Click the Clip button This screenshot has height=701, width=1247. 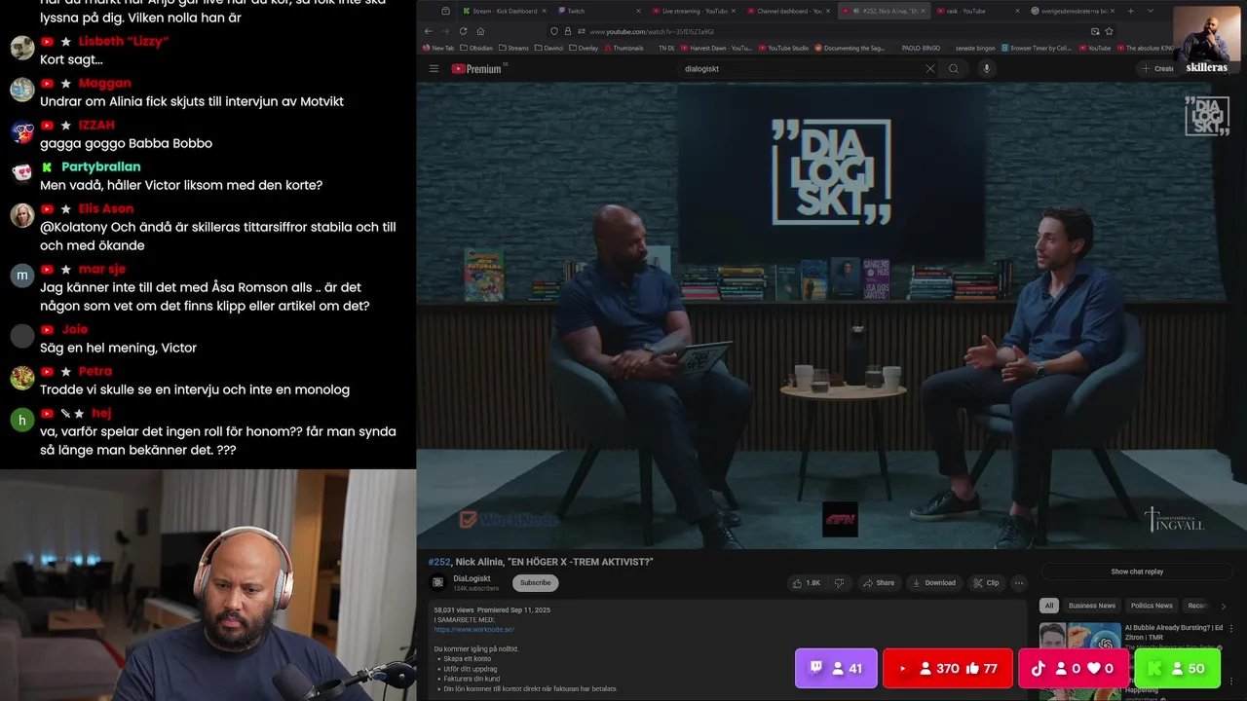click(986, 583)
